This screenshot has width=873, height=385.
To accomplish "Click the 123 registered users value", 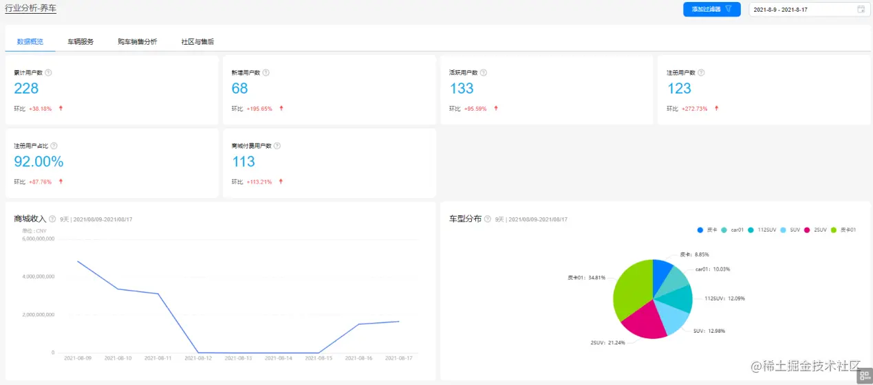I will pyautogui.click(x=679, y=89).
